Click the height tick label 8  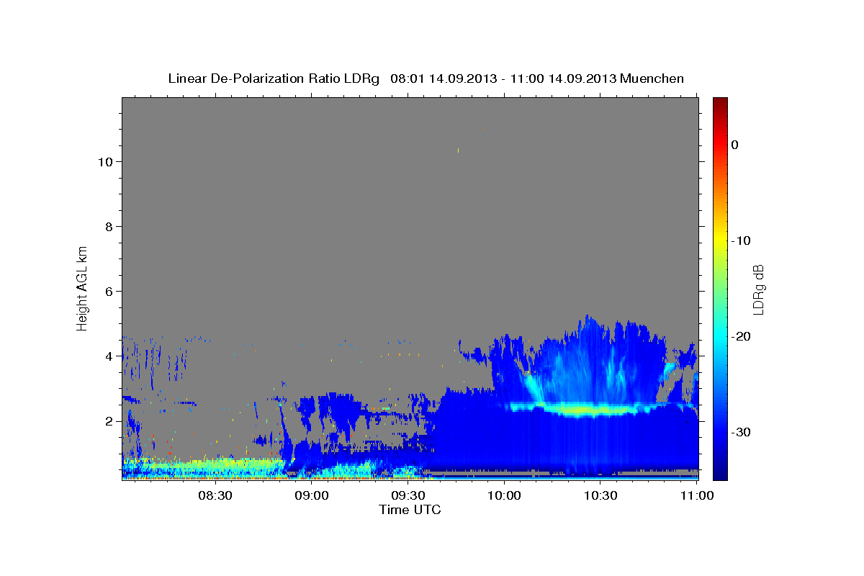point(108,227)
